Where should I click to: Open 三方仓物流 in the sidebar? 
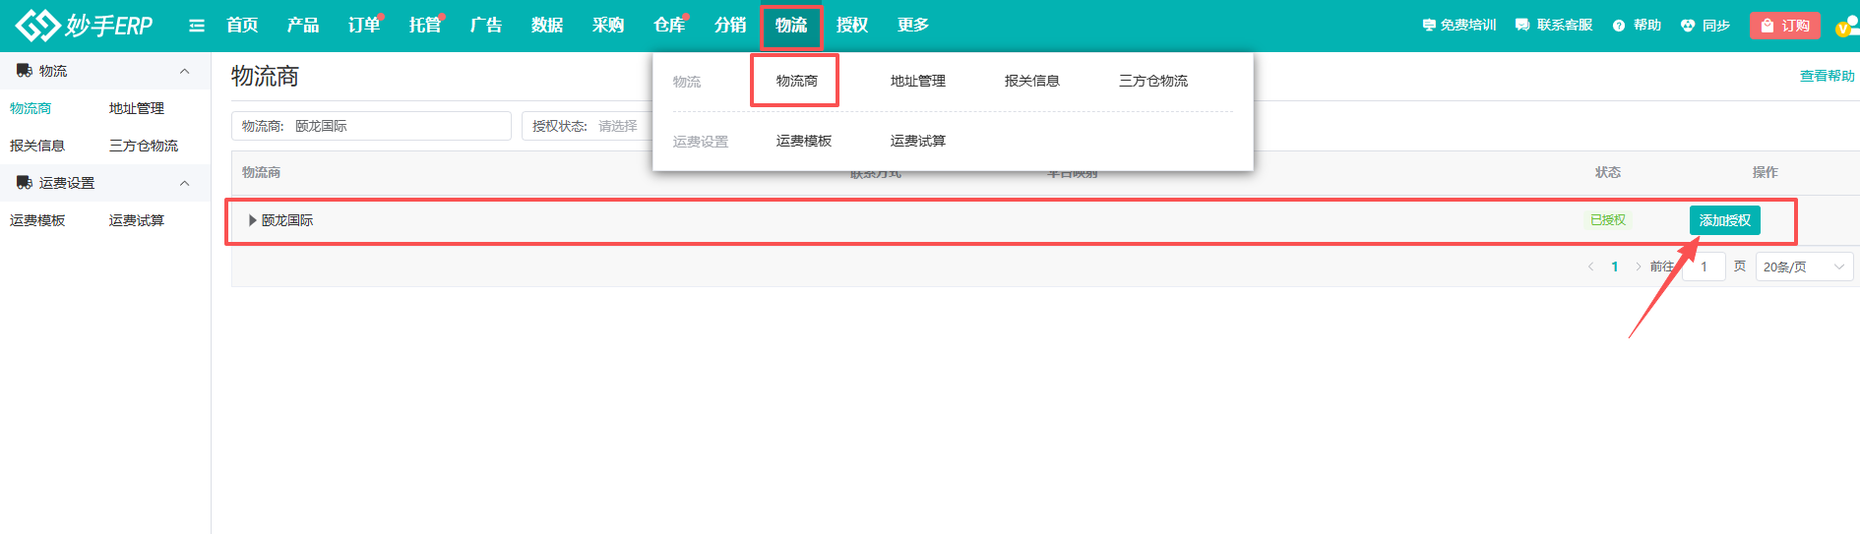(144, 146)
